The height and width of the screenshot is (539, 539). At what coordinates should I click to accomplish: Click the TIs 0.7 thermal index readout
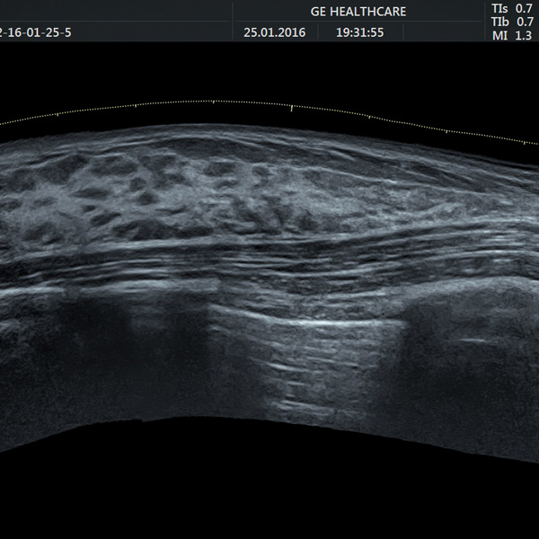(512, 8)
